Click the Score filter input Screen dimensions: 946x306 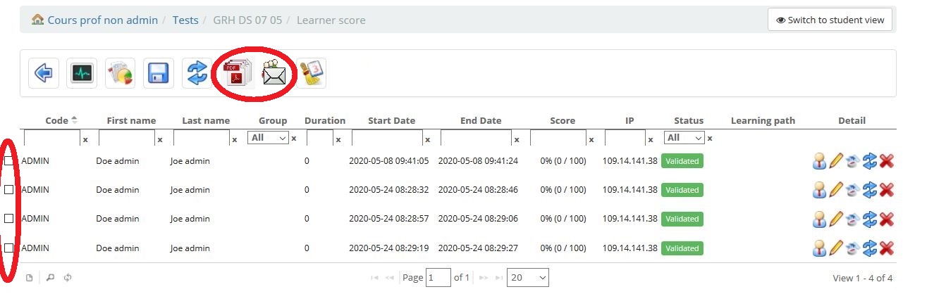click(x=558, y=138)
